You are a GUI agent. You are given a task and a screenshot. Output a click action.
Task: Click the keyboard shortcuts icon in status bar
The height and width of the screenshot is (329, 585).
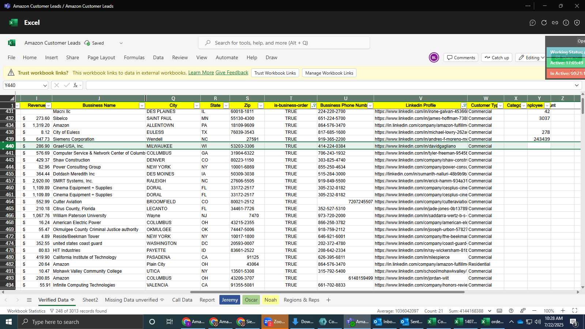click(x=499, y=311)
